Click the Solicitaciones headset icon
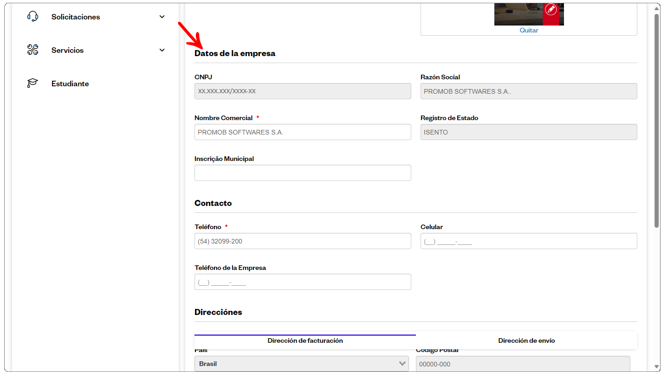667x372 pixels. click(x=32, y=17)
